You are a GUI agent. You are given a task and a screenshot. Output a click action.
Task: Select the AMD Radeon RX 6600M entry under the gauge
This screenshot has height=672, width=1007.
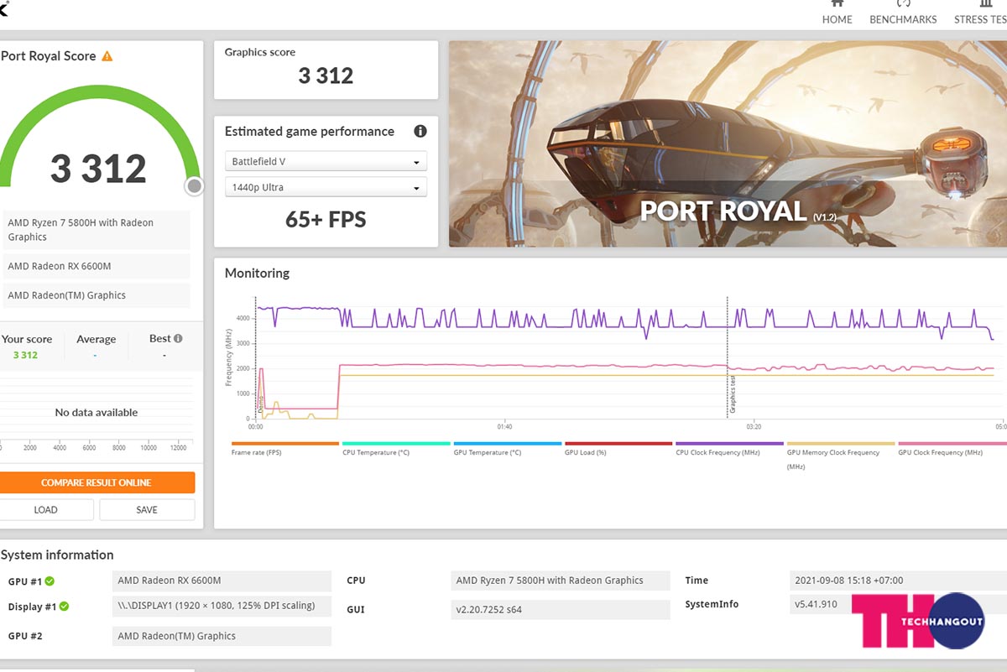pos(97,266)
